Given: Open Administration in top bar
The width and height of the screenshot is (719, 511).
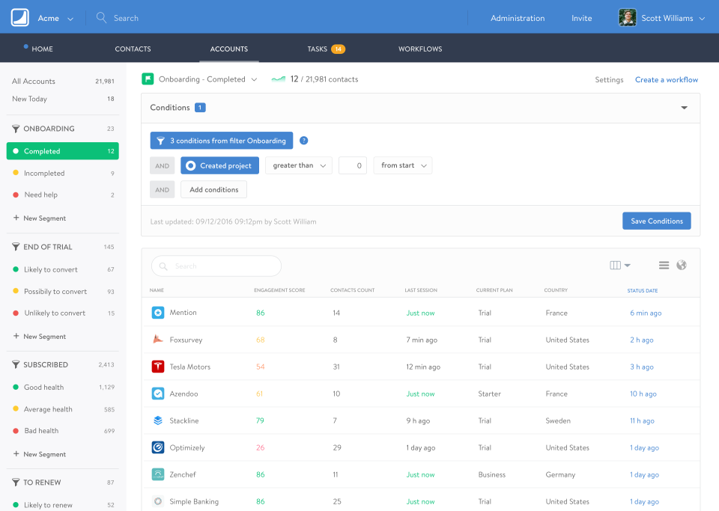Looking at the screenshot, I should (518, 18).
